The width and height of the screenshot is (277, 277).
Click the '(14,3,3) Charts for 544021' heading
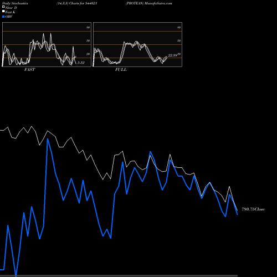click(x=77, y=3)
